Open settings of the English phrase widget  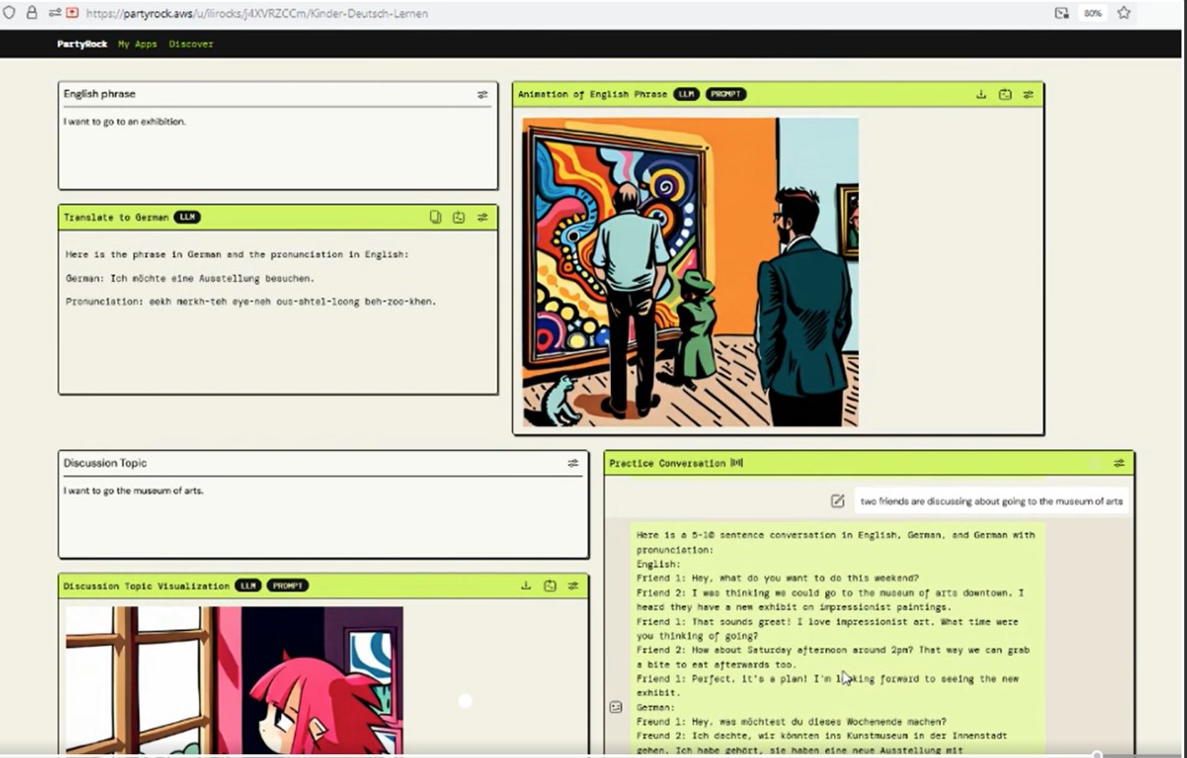coord(482,95)
